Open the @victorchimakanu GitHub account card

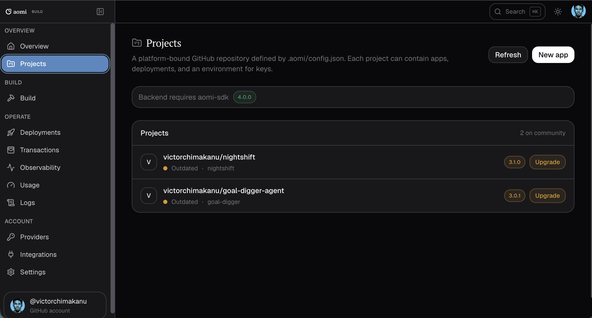[x=55, y=305]
